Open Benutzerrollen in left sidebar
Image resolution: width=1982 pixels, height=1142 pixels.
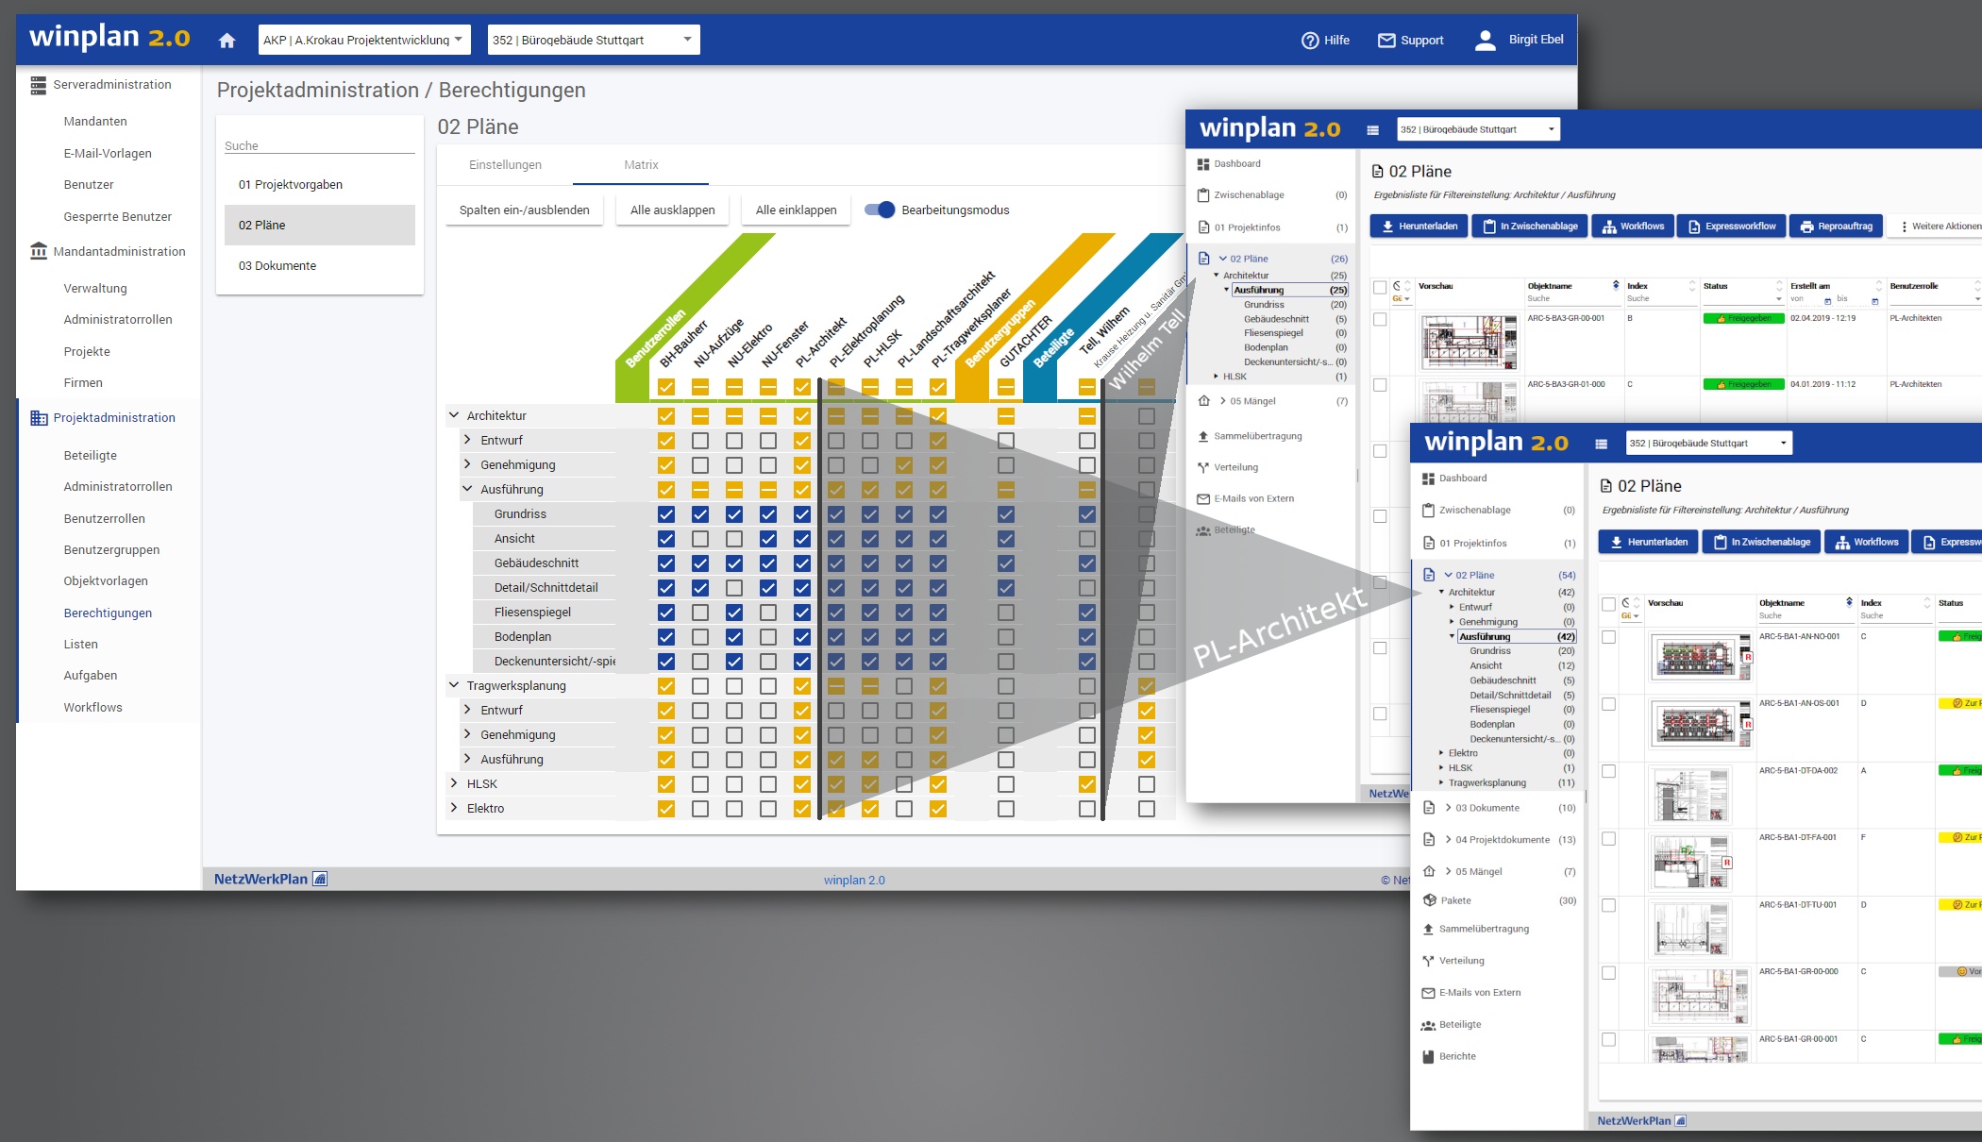coord(104,518)
